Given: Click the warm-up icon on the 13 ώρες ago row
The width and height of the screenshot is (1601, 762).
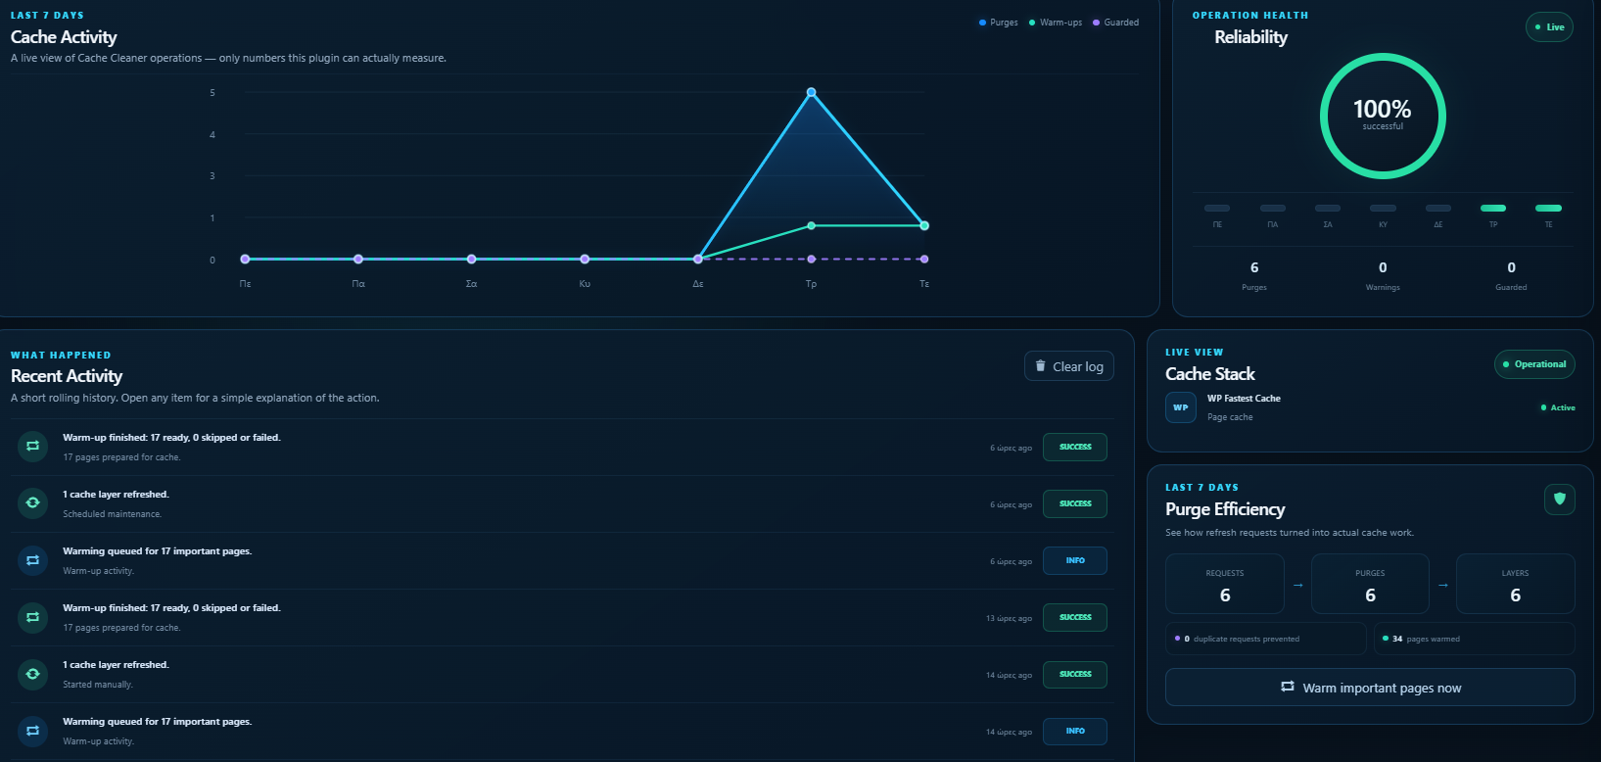Looking at the screenshot, I should pos(32,616).
